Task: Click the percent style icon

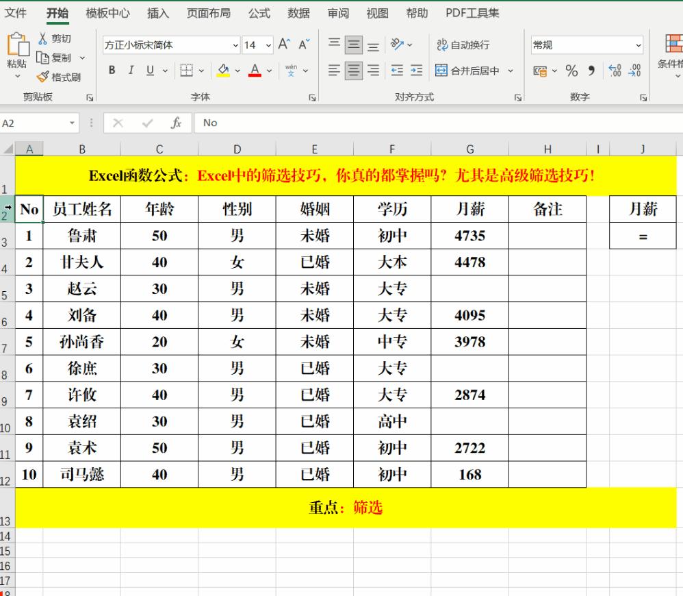Action: (571, 70)
